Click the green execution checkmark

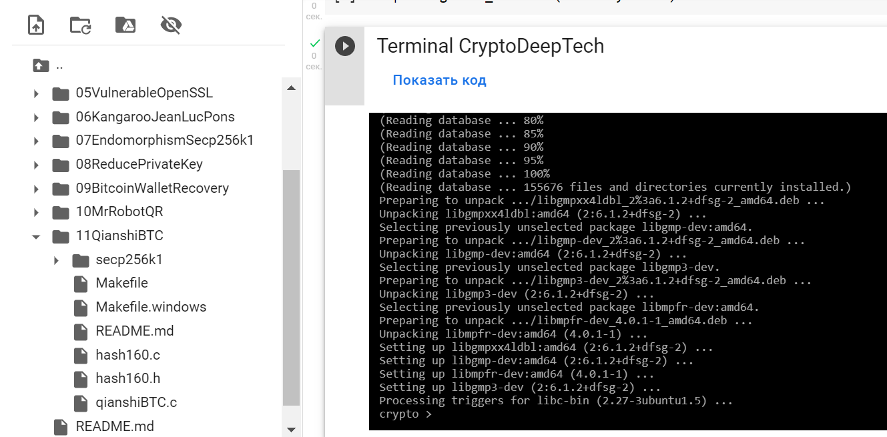[x=315, y=43]
